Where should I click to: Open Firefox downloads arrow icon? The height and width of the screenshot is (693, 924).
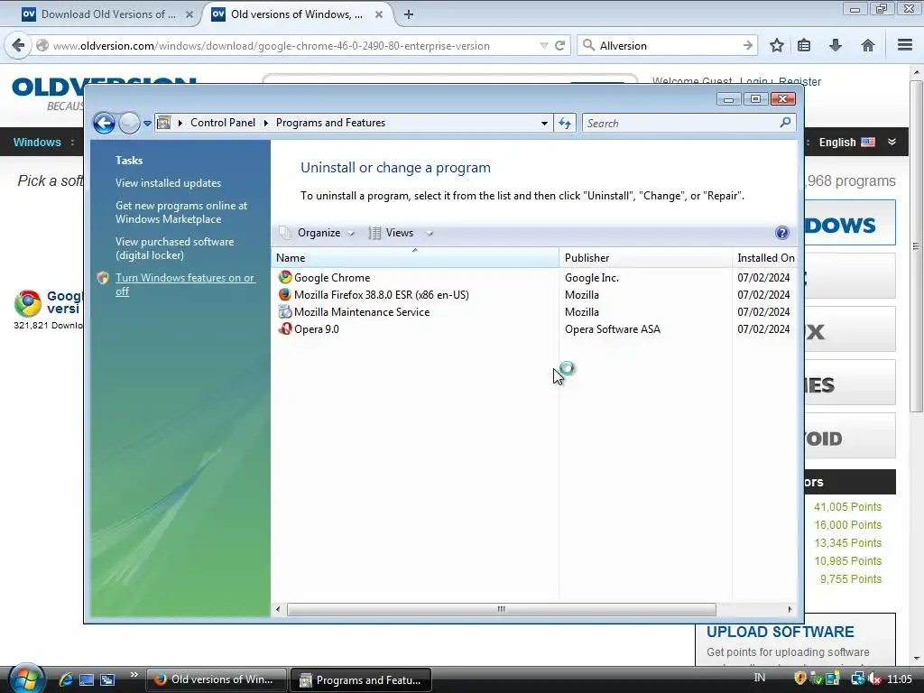(836, 45)
